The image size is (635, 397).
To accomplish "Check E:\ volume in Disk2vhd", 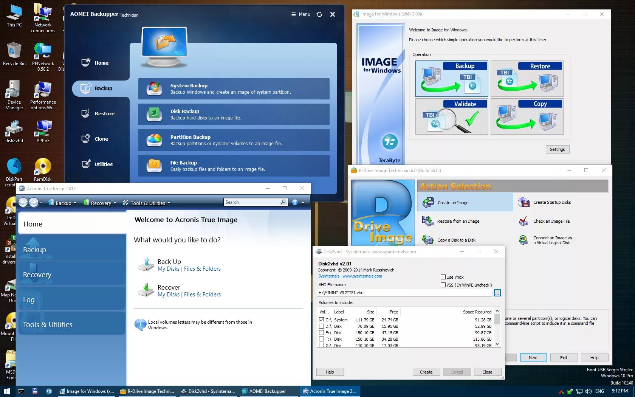I will [322, 333].
